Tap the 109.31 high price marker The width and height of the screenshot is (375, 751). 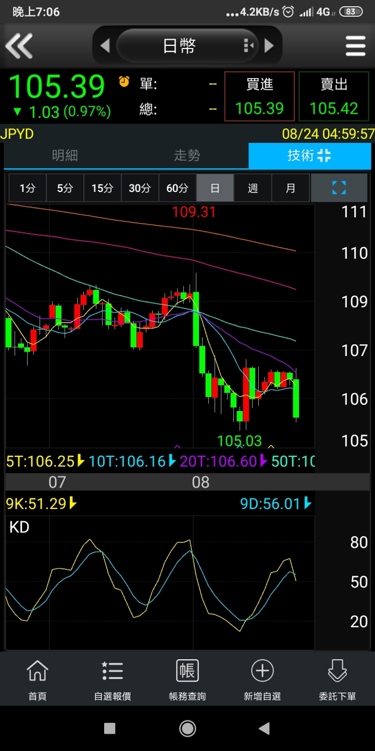coord(194,212)
